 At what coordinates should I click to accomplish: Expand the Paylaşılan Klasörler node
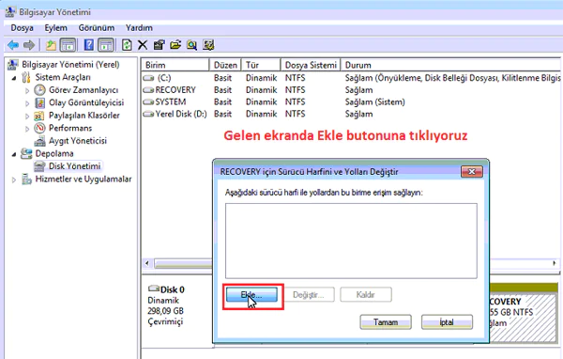click(27, 116)
